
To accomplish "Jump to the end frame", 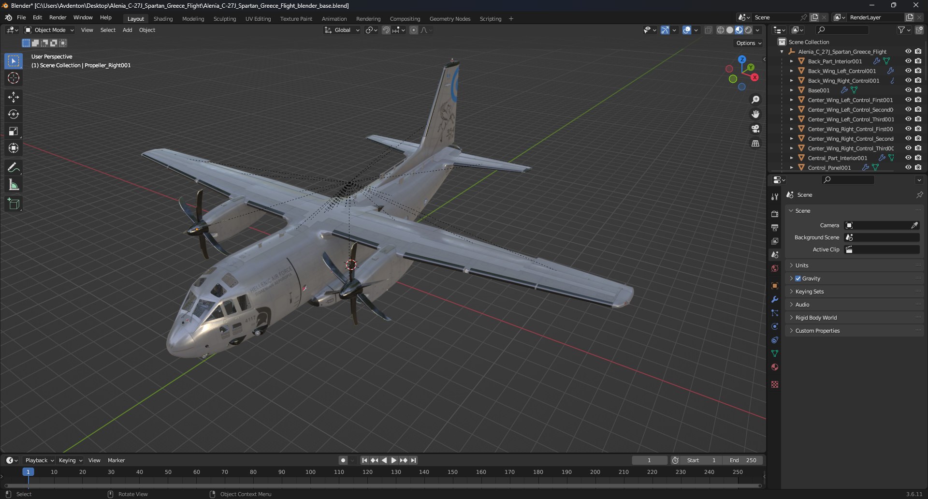I will [413, 460].
